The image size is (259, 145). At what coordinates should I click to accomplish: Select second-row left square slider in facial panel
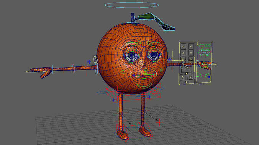tap(183, 53)
